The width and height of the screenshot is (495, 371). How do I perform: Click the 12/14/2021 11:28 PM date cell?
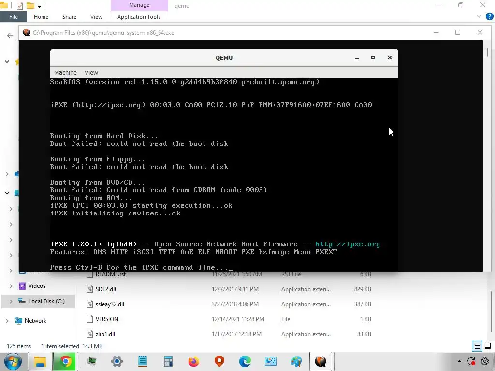tap(238, 319)
